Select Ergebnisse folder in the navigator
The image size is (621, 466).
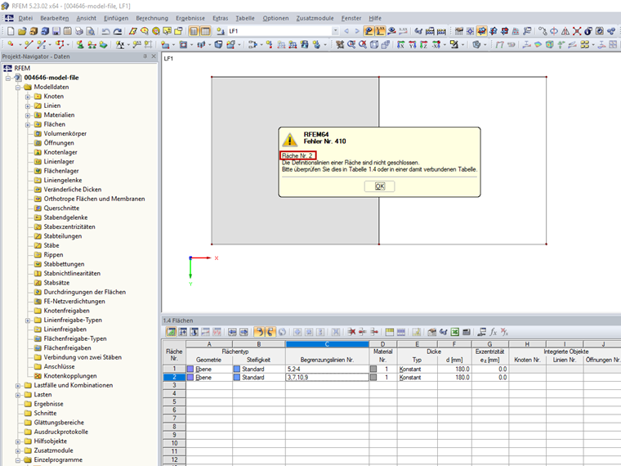(x=48, y=404)
